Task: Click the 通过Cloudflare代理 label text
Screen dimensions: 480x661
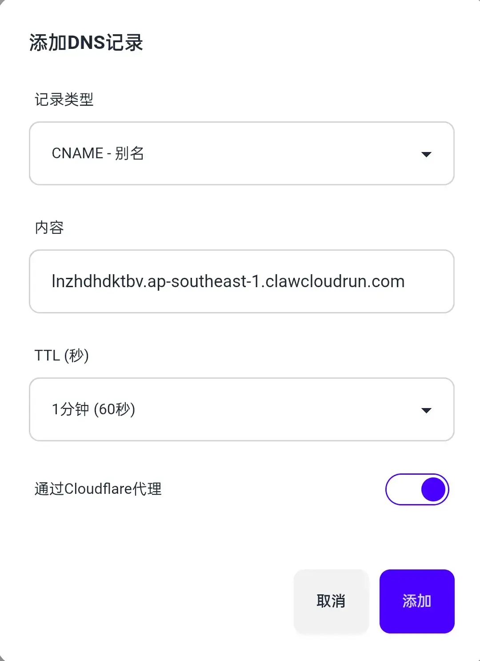Action: coord(98,489)
